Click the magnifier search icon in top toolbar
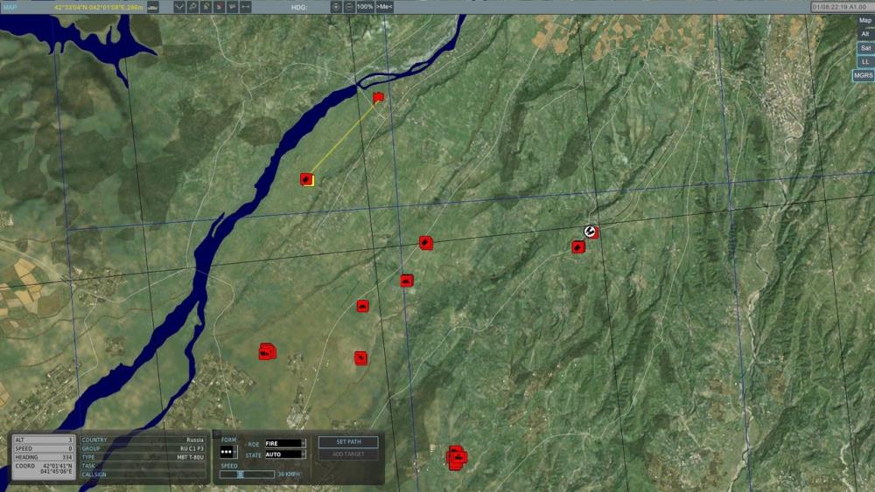Screen dimensions: 875x492 (x=192, y=6)
